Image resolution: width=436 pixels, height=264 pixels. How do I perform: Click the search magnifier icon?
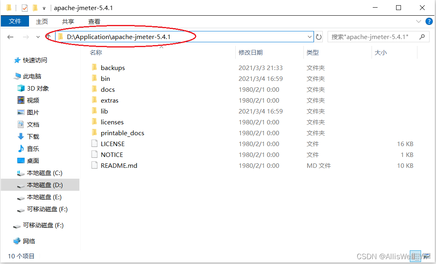click(x=422, y=37)
